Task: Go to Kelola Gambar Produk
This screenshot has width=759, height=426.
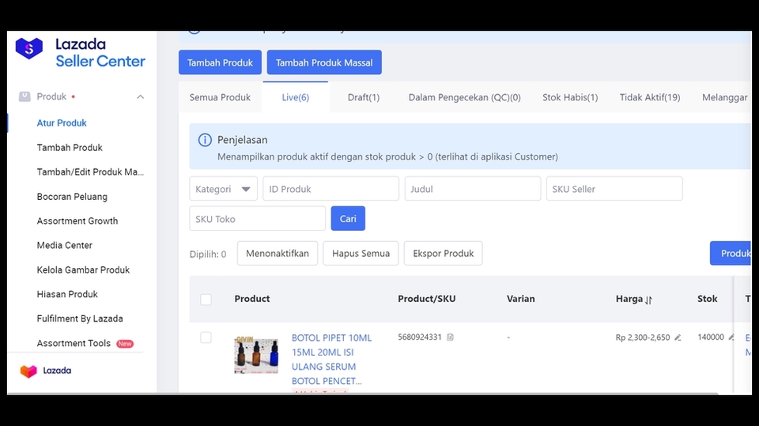Action: coord(83,270)
